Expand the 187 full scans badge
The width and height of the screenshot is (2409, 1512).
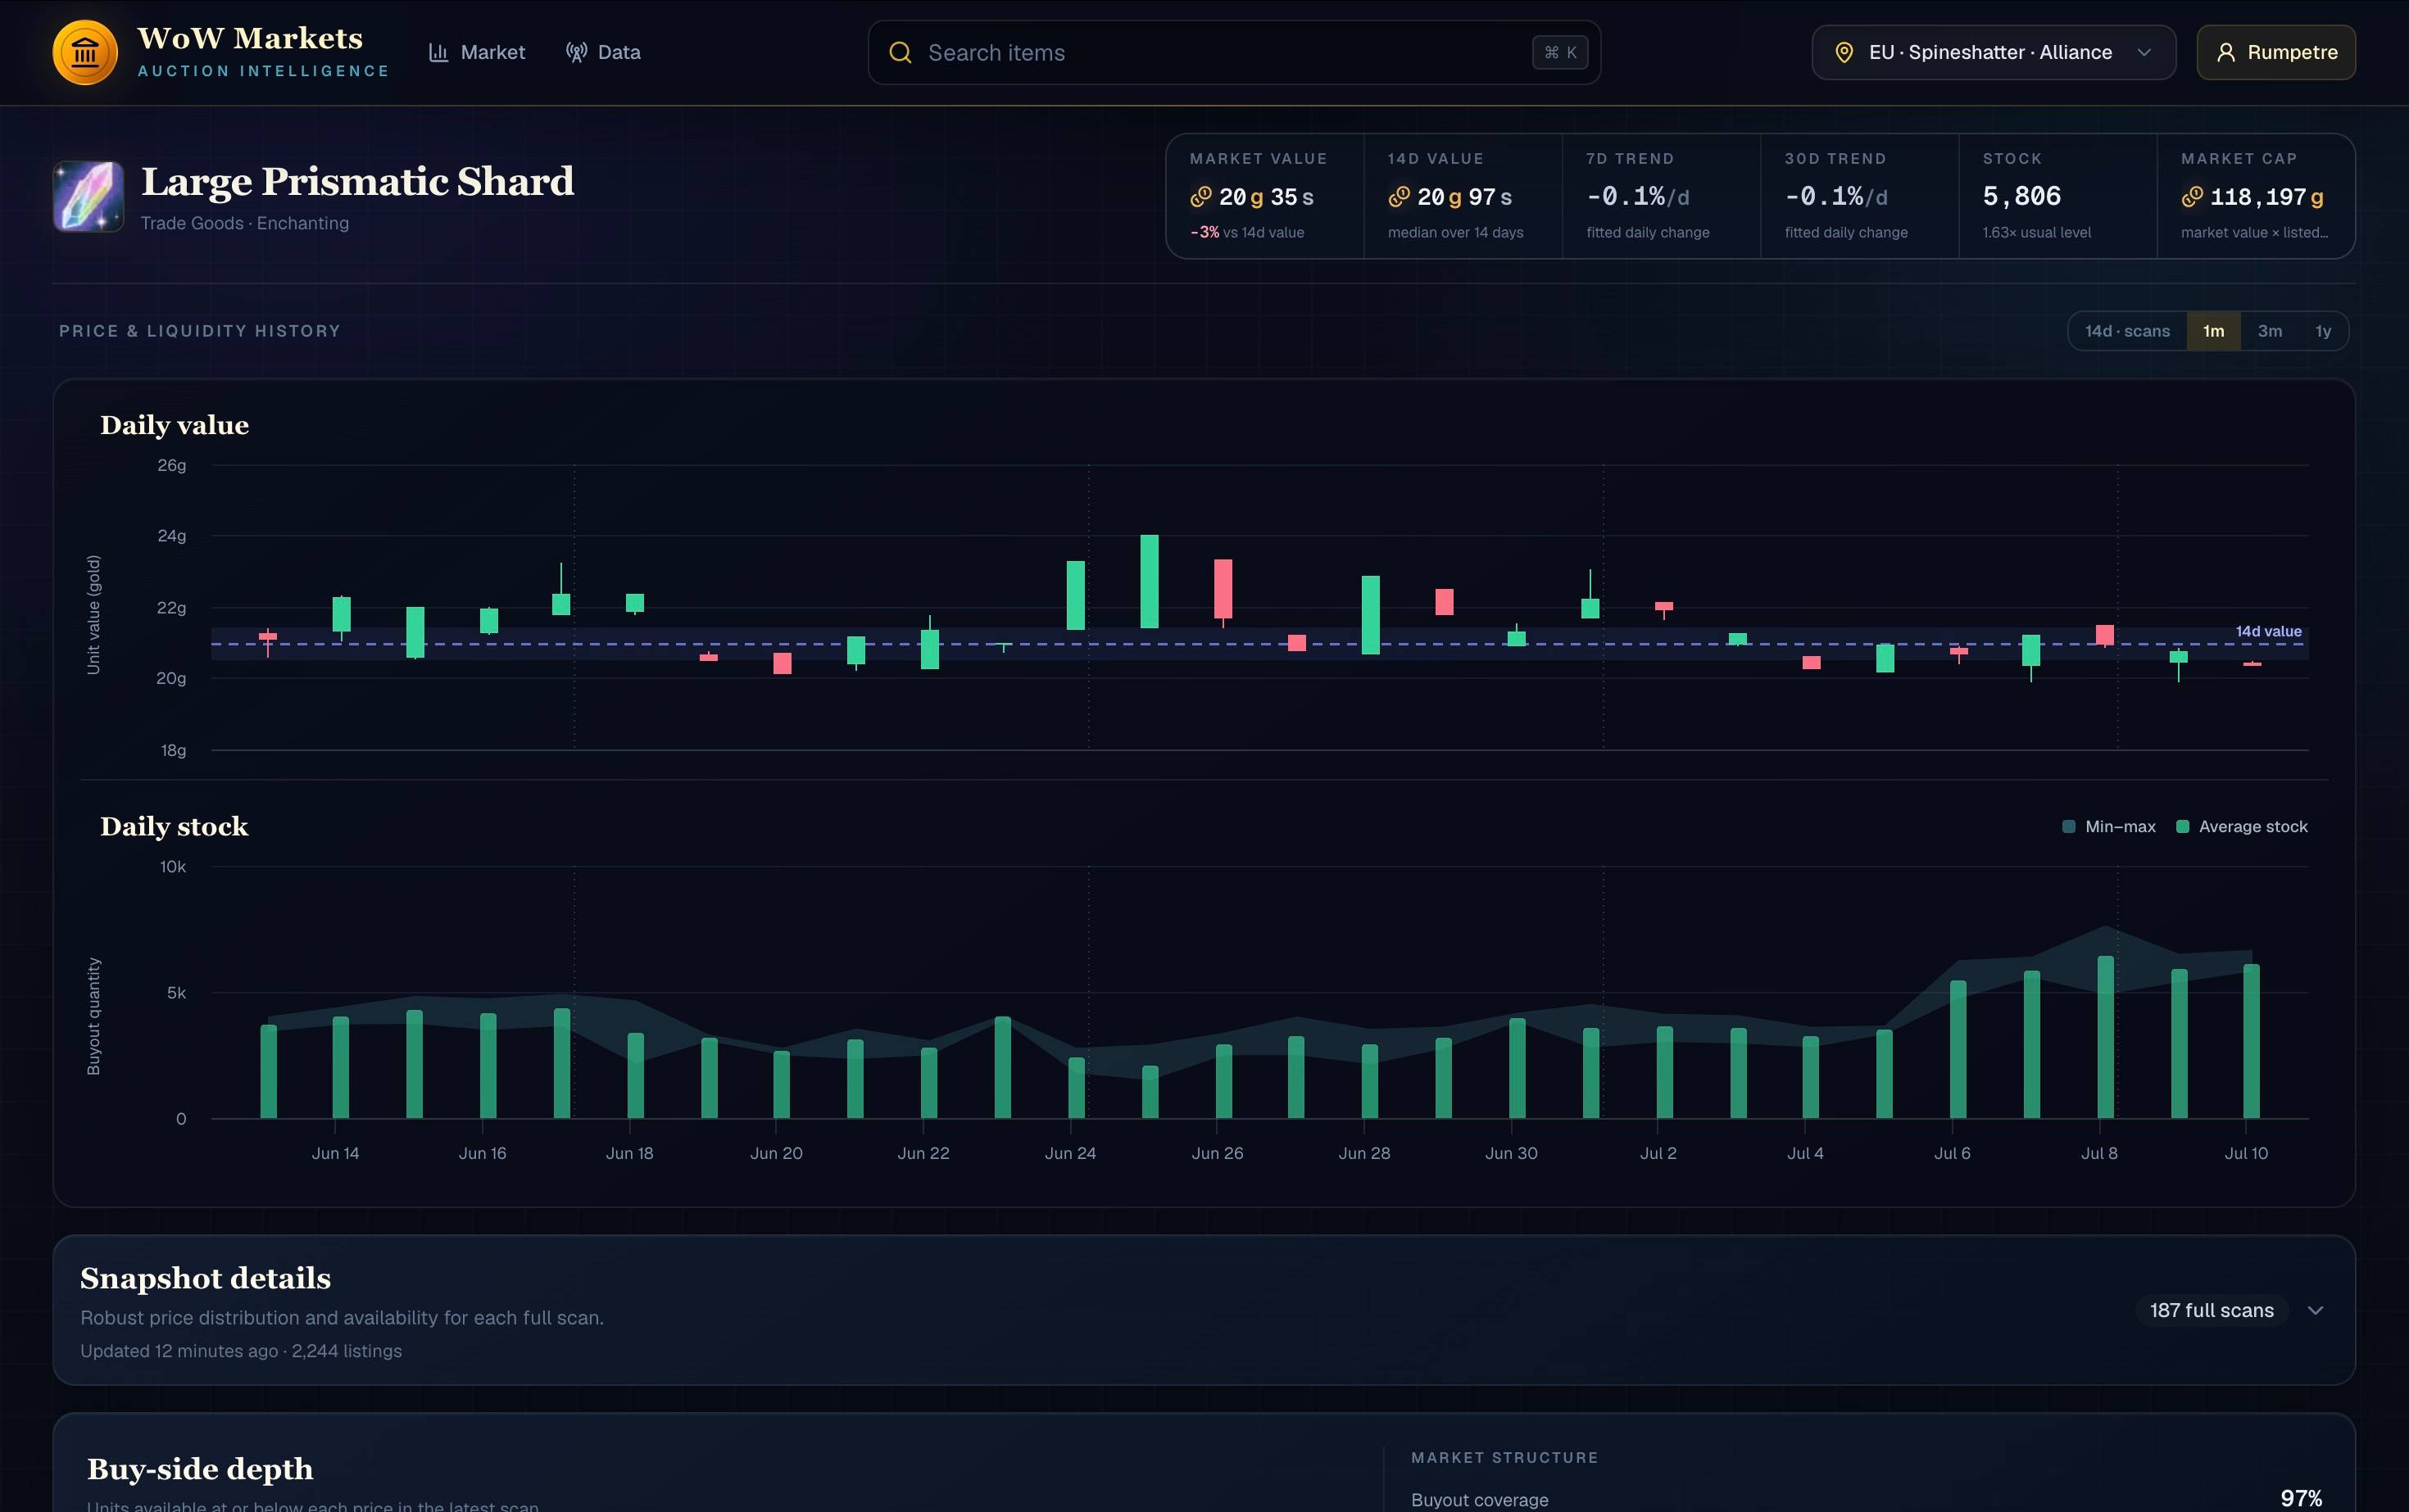click(x=2211, y=1310)
